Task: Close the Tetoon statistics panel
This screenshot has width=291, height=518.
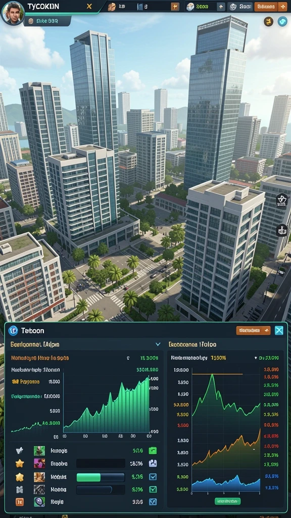Action: tap(279, 330)
